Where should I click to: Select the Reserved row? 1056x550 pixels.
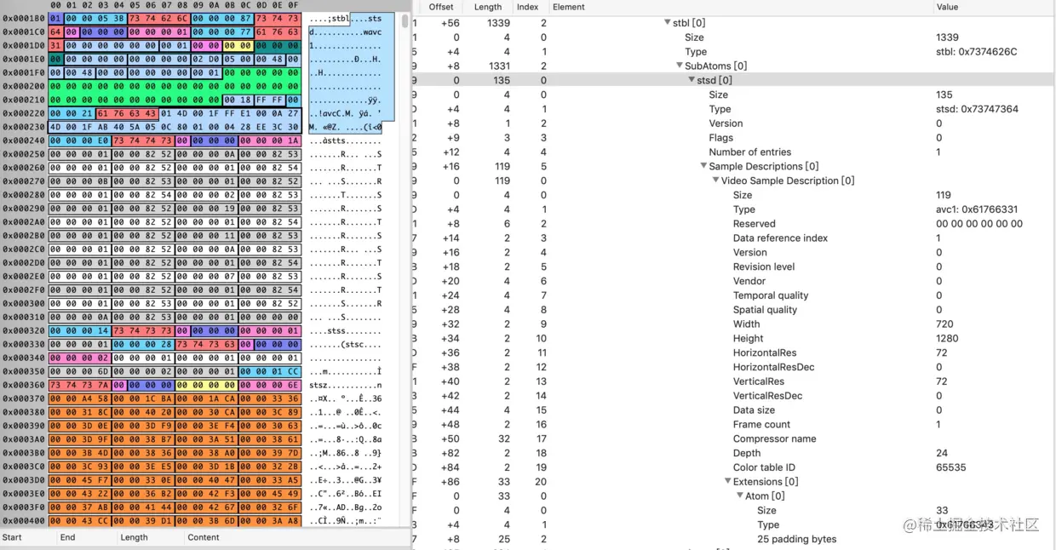click(734, 224)
